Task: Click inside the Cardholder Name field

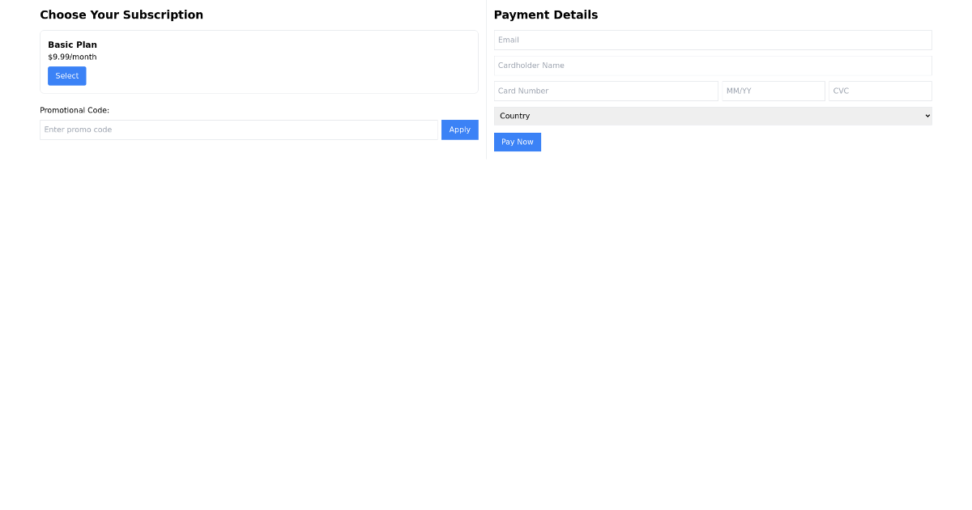Action: click(x=713, y=66)
